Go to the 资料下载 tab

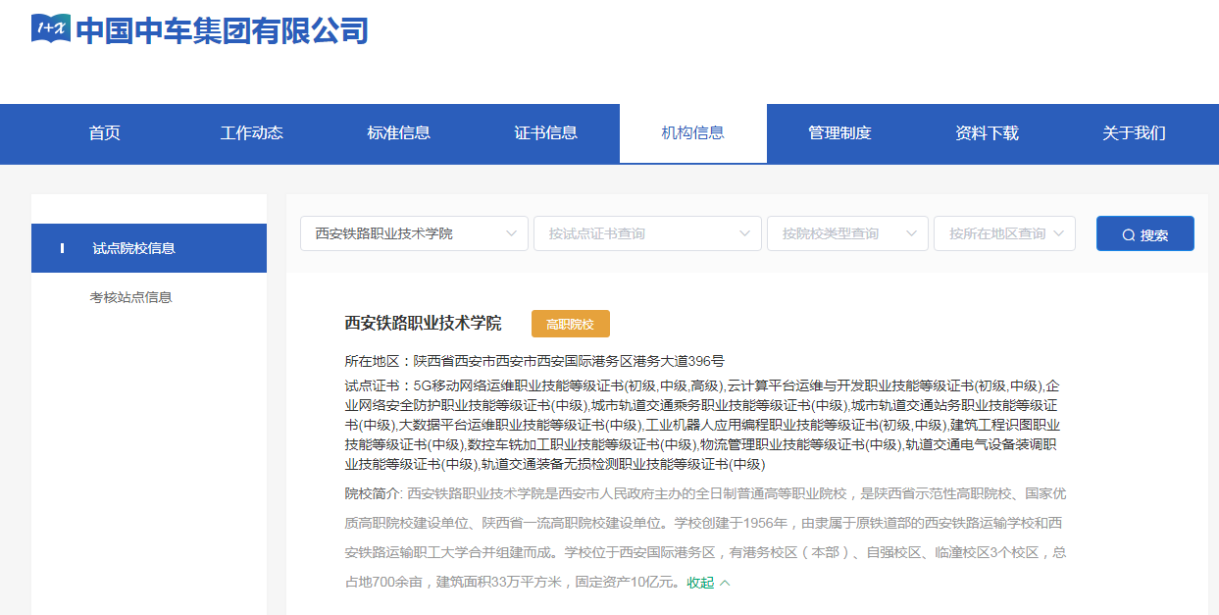coord(988,133)
